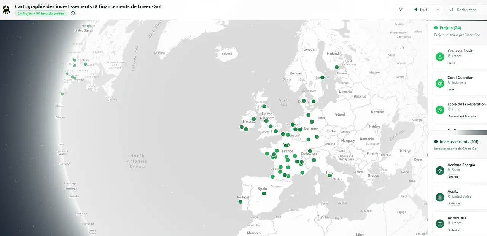
Task: Click the map marker at Minneapolis
Action: point(88,26)
